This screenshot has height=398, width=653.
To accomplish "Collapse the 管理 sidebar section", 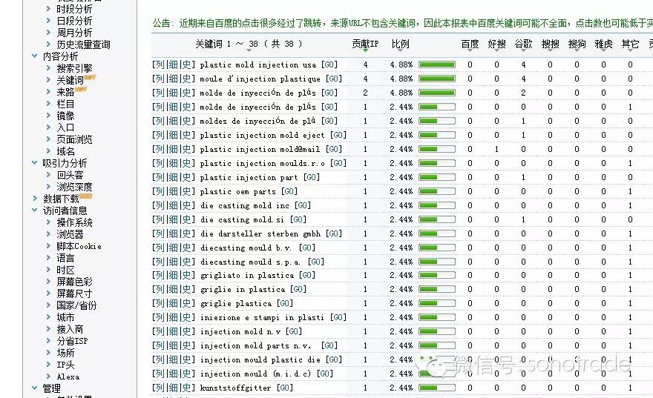I will (x=35, y=388).
